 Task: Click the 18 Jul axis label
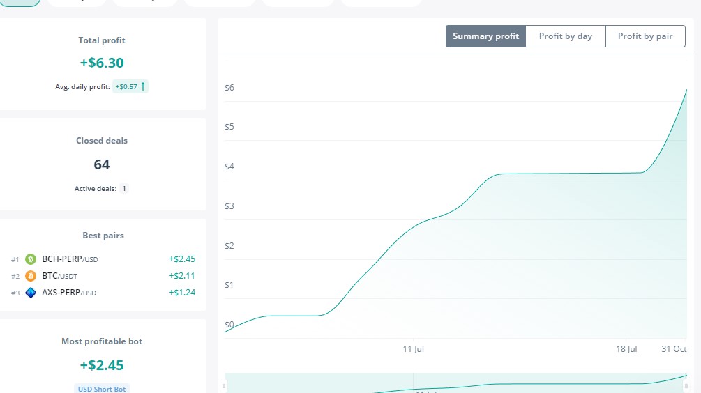point(626,349)
